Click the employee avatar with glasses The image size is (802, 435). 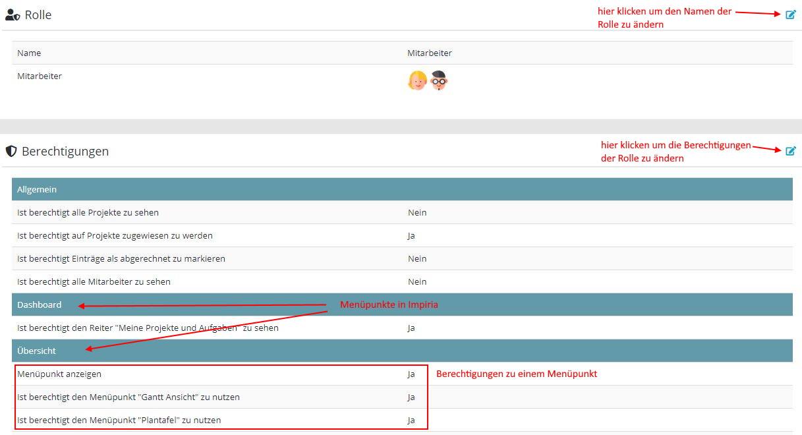[439, 80]
